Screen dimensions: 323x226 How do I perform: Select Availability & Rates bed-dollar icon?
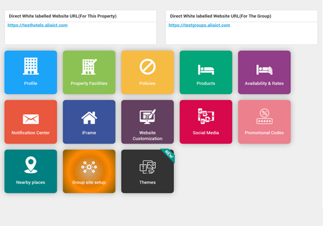[x=264, y=70]
